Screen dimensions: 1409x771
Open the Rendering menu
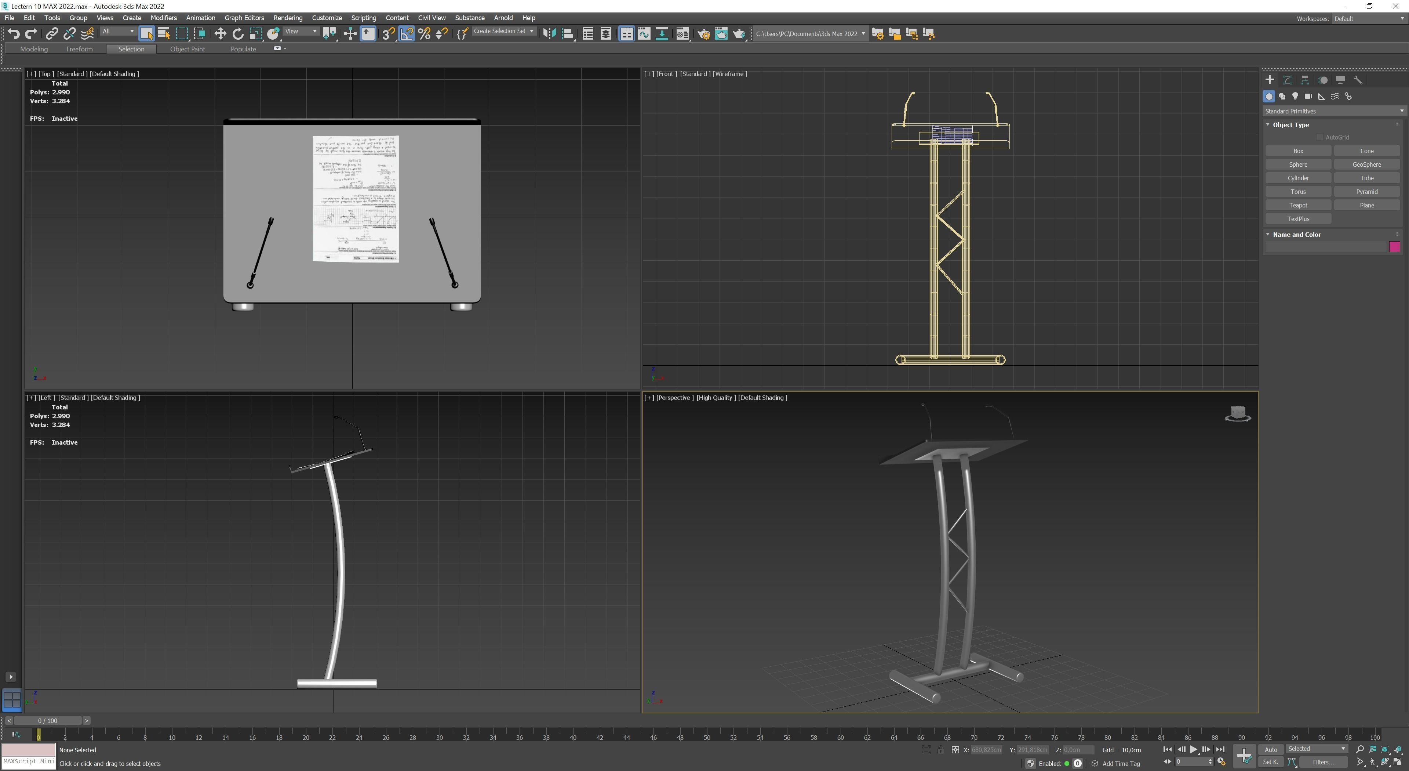288,18
